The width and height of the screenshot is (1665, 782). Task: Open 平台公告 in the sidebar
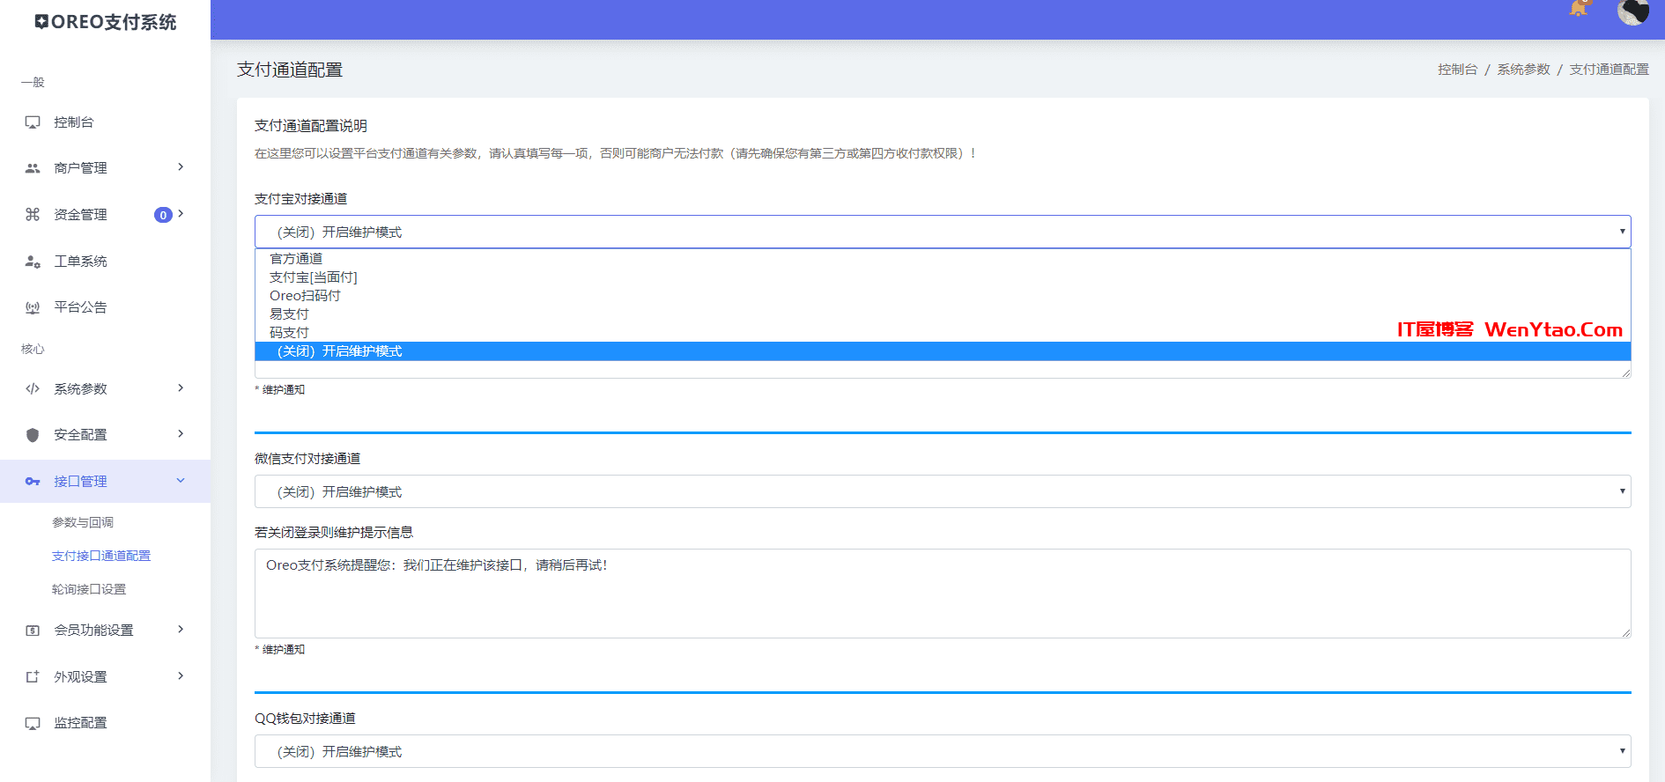[x=80, y=307]
